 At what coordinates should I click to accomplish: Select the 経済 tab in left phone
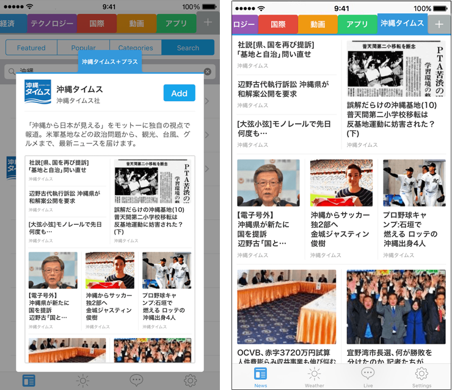coord(13,23)
